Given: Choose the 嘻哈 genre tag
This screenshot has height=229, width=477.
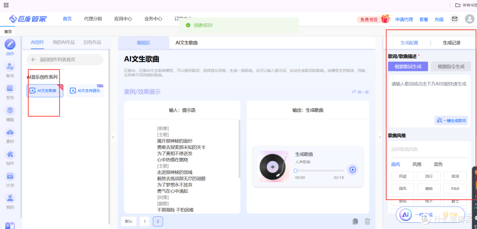Looking at the screenshot, I should [x=429, y=188].
